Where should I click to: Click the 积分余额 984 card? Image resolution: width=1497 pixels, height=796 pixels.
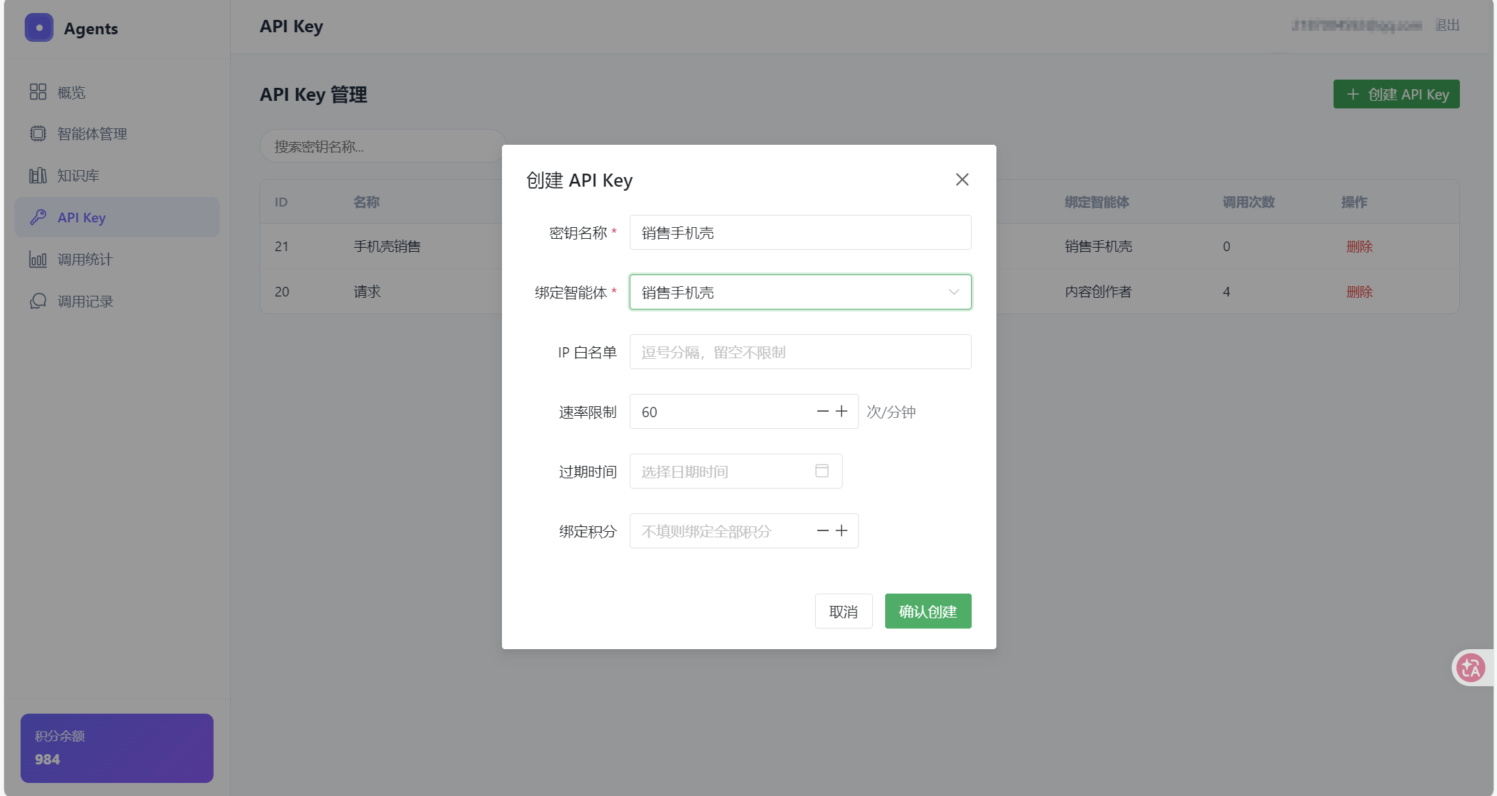point(117,748)
